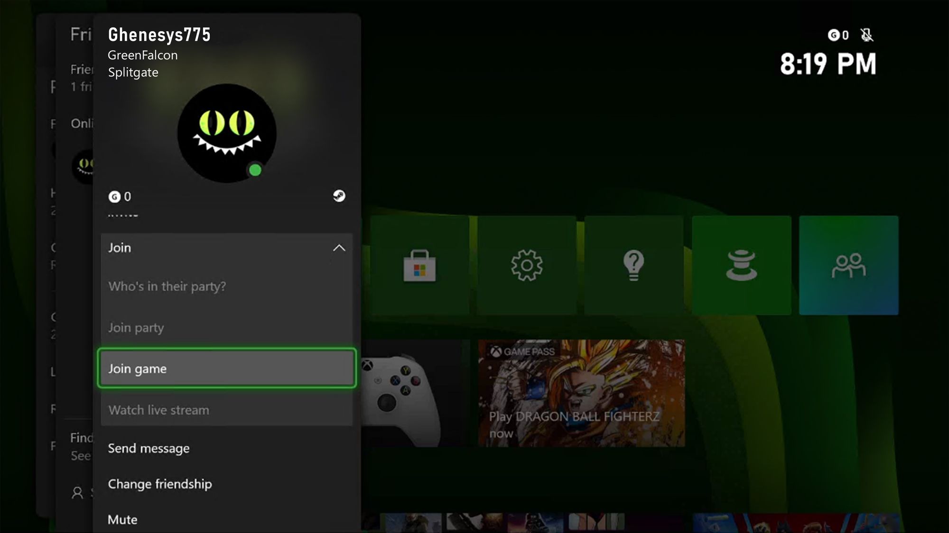
Task: Click the Gamerscore icon beside clock
Action: [x=834, y=35]
